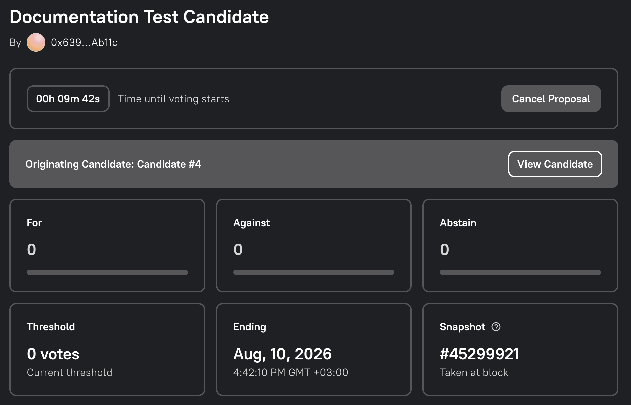This screenshot has width=631, height=405.
Task: Click the Current threshold caption
Action: point(69,372)
